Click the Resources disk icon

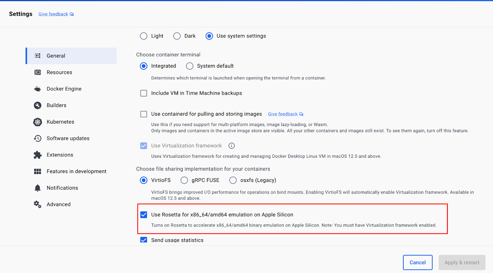[x=37, y=72]
